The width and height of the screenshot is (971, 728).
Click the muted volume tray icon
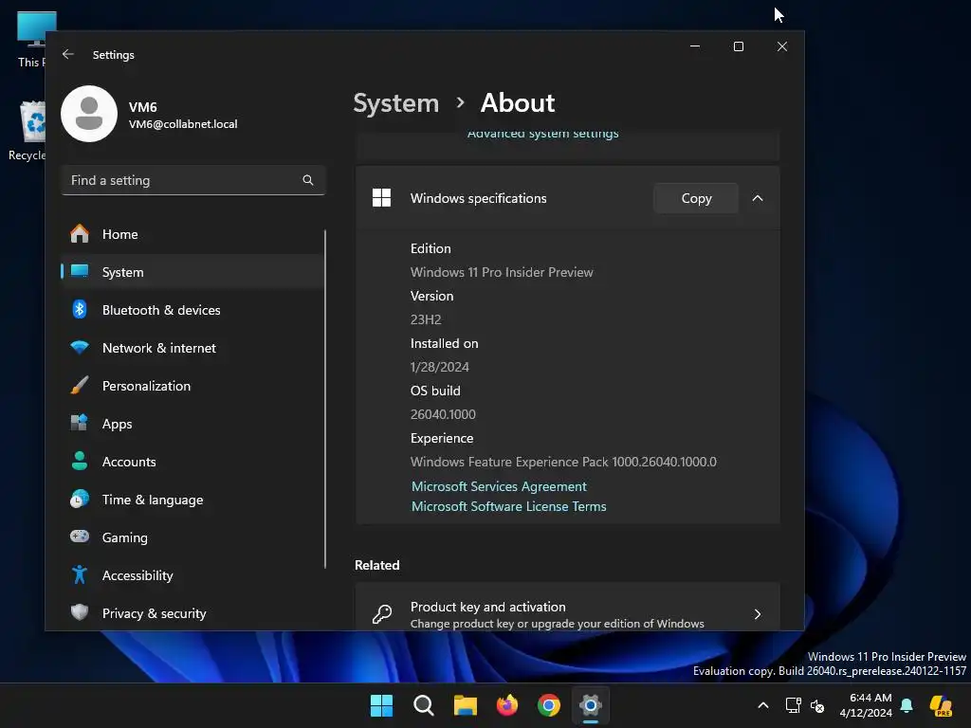point(817,705)
